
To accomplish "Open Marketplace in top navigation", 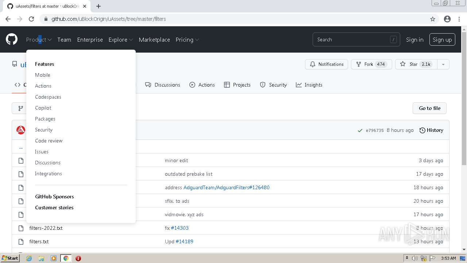I will point(154,39).
